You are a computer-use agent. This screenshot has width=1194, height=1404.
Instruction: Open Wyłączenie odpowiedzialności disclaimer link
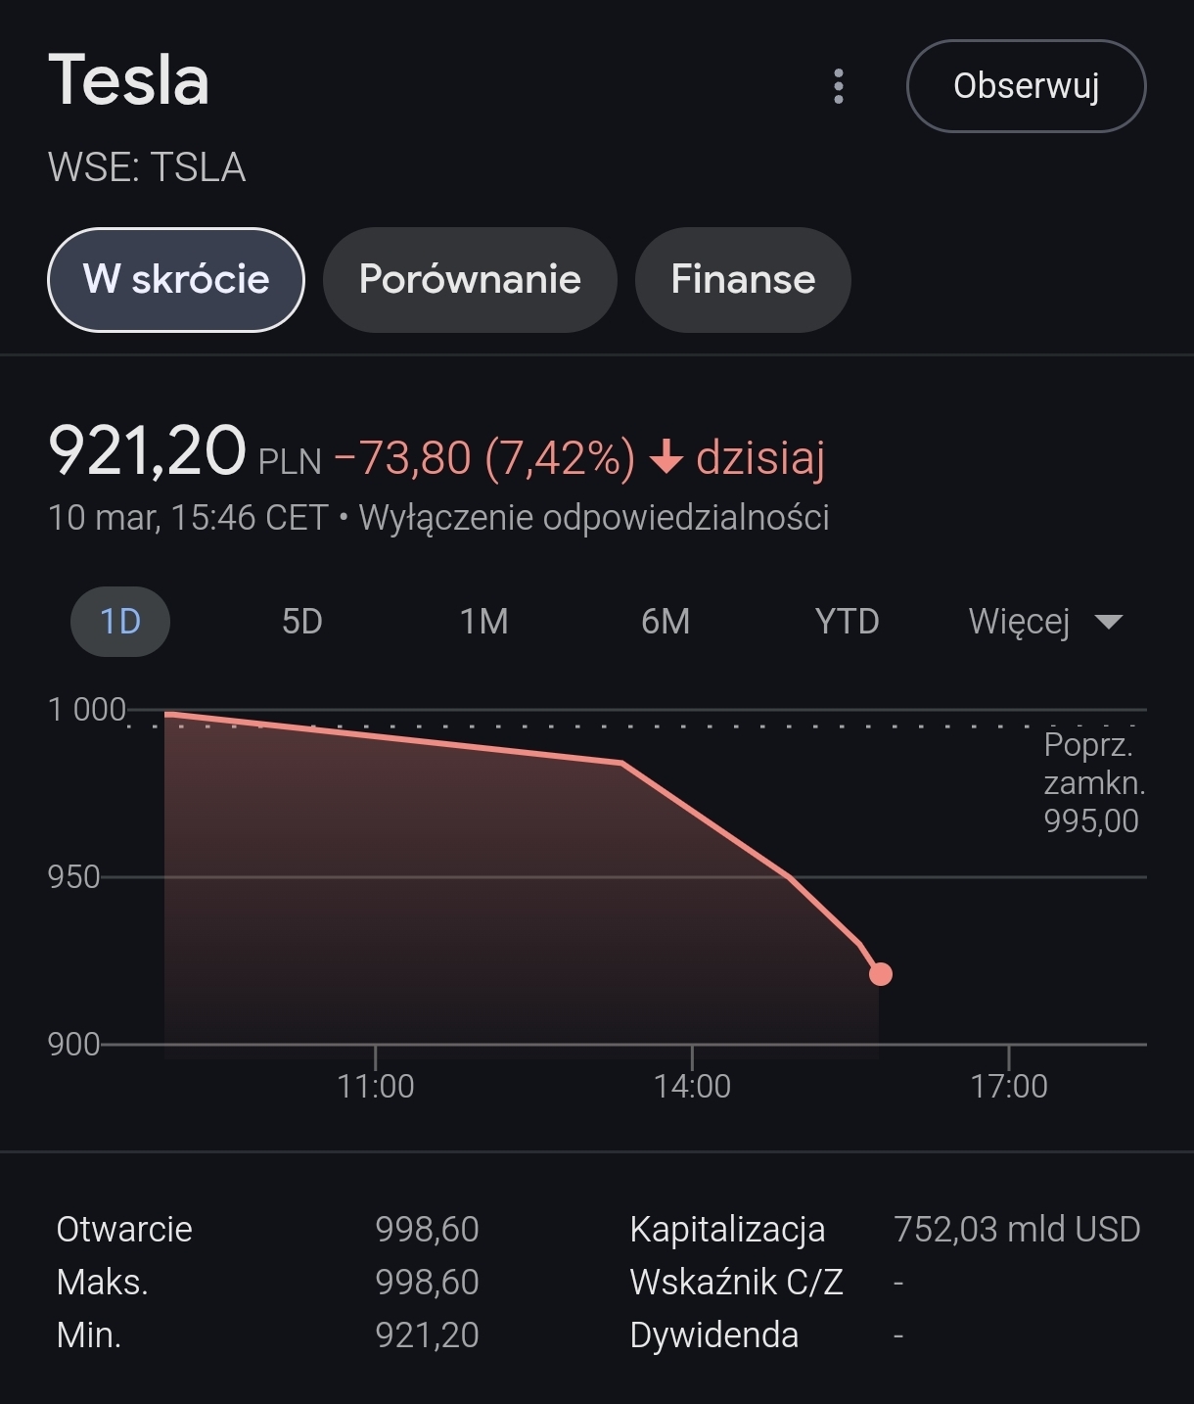(594, 517)
